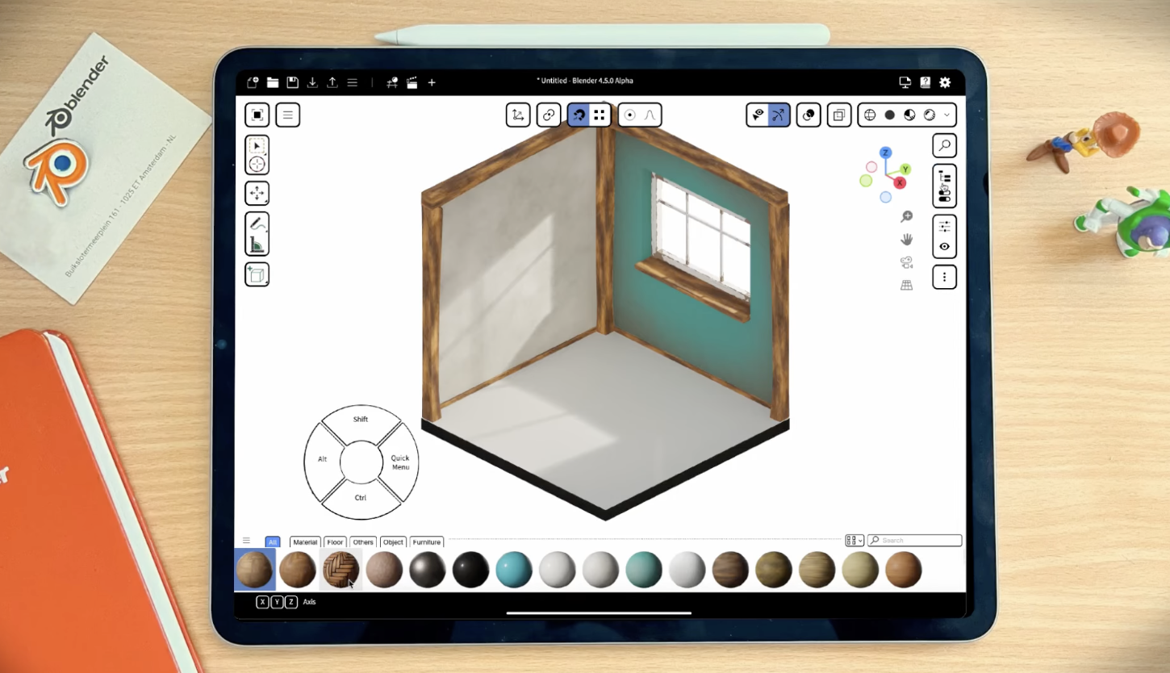Screen dimensions: 1170x673
Task: Click the new file icon in top bar
Action: point(253,82)
